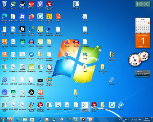The width and height of the screenshot is (153, 122).
Task: Select the Stop FileZilla Server shortcut
Action: click(49, 4)
